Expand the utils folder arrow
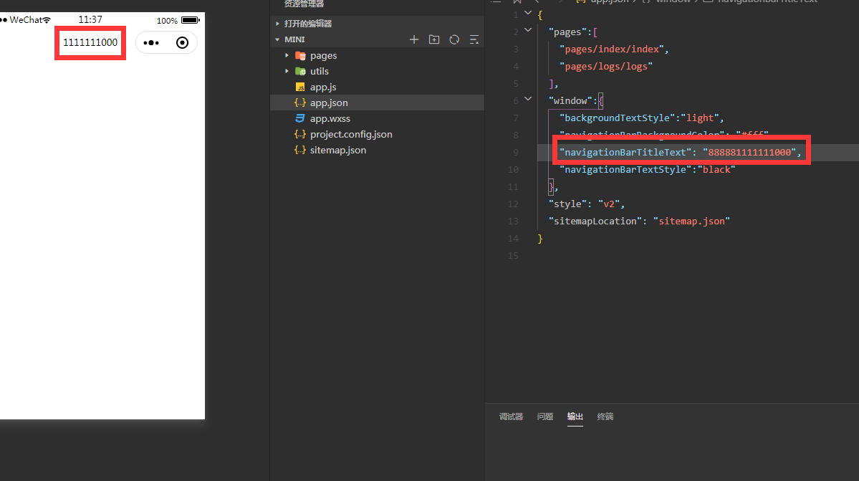The image size is (859, 481). (x=287, y=71)
